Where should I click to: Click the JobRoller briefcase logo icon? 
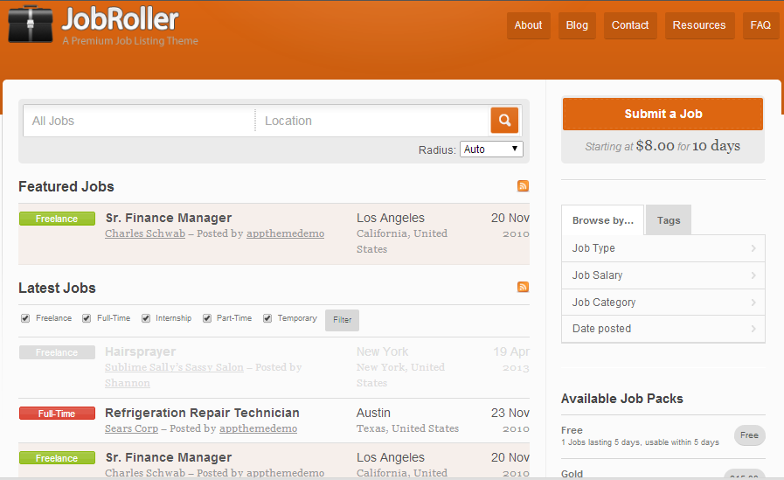pos(31,24)
